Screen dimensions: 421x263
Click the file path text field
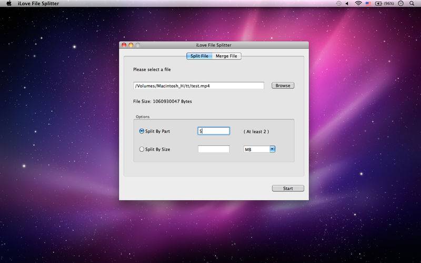click(198, 85)
